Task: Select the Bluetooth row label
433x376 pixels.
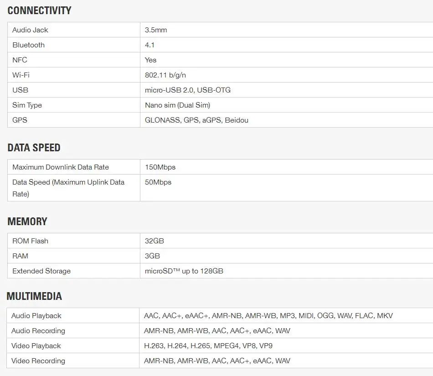Action: pos(28,45)
